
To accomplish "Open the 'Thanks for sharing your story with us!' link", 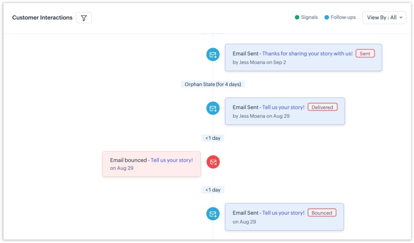I will click(308, 53).
